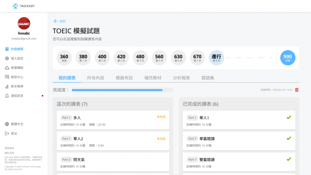Select the 錯題集 tab
Screen dimensions: 311x175
pyautogui.click(x=208, y=78)
